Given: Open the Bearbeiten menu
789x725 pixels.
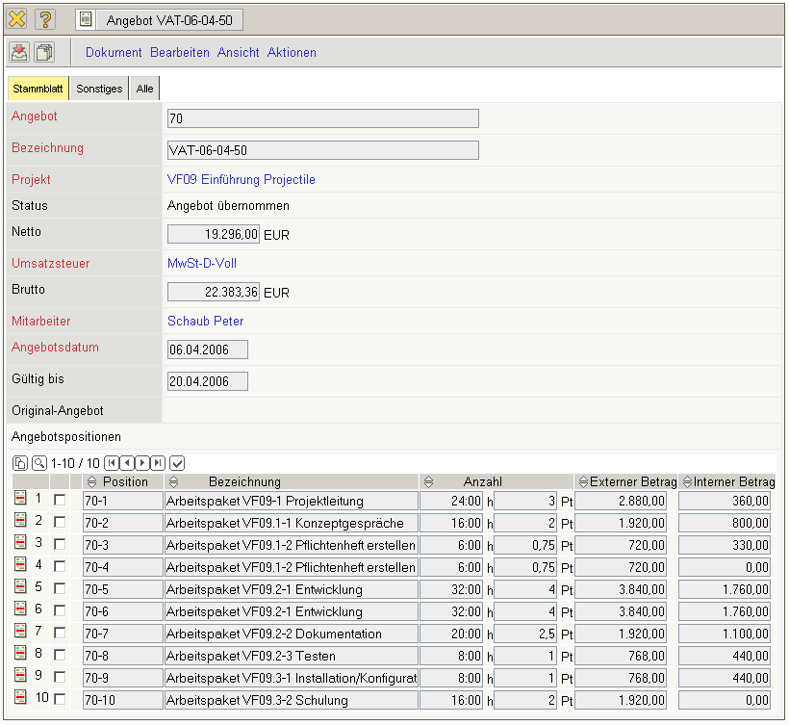Looking at the screenshot, I should click(179, 53).
